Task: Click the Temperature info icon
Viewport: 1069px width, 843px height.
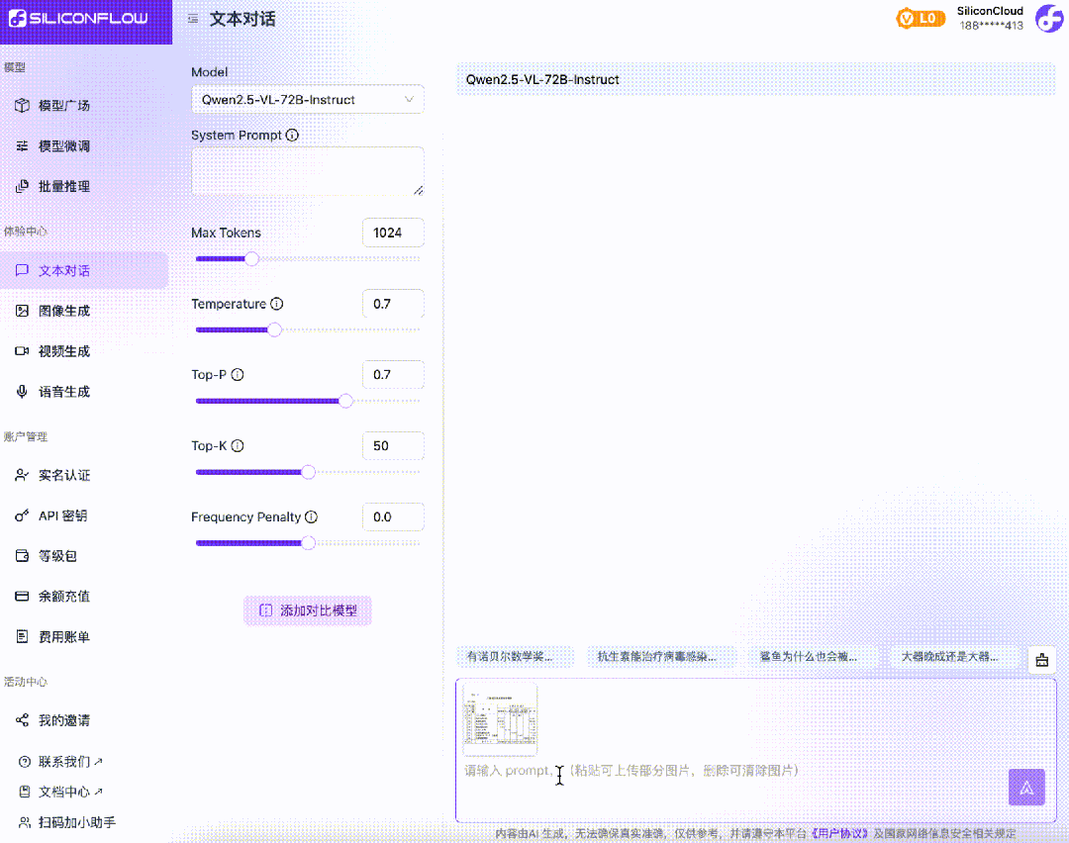Action: pyautogui.click(x=277, y=304)
